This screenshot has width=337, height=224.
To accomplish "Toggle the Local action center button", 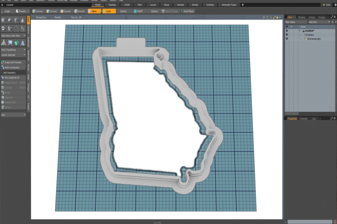I will tap(109, 11).
